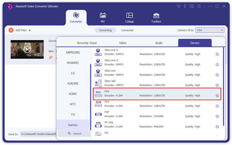Click the search magnifier icon

[x=69, y=133]
